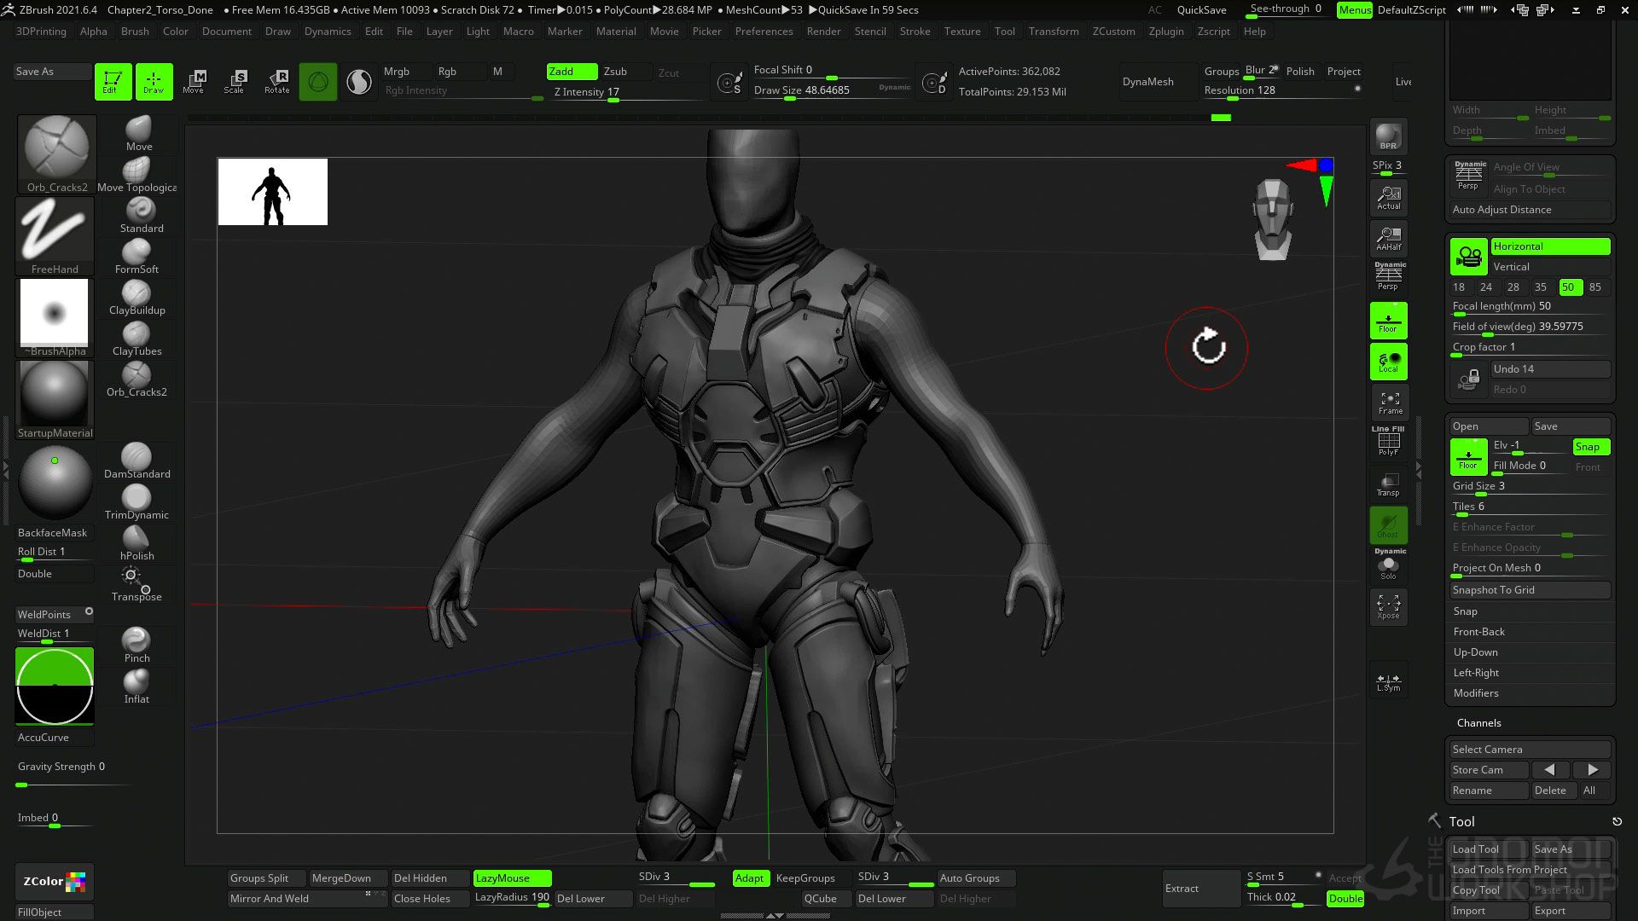Select the hPolish brush
Screen dimensions: 1638x921
(136, 543)
